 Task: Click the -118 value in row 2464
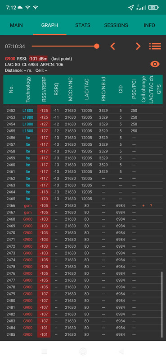44,192
